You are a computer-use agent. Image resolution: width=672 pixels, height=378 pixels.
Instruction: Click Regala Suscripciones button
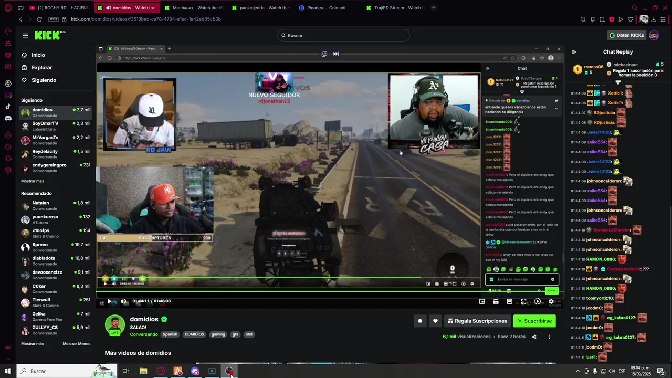pyautogui.click(x=477, y=321)
